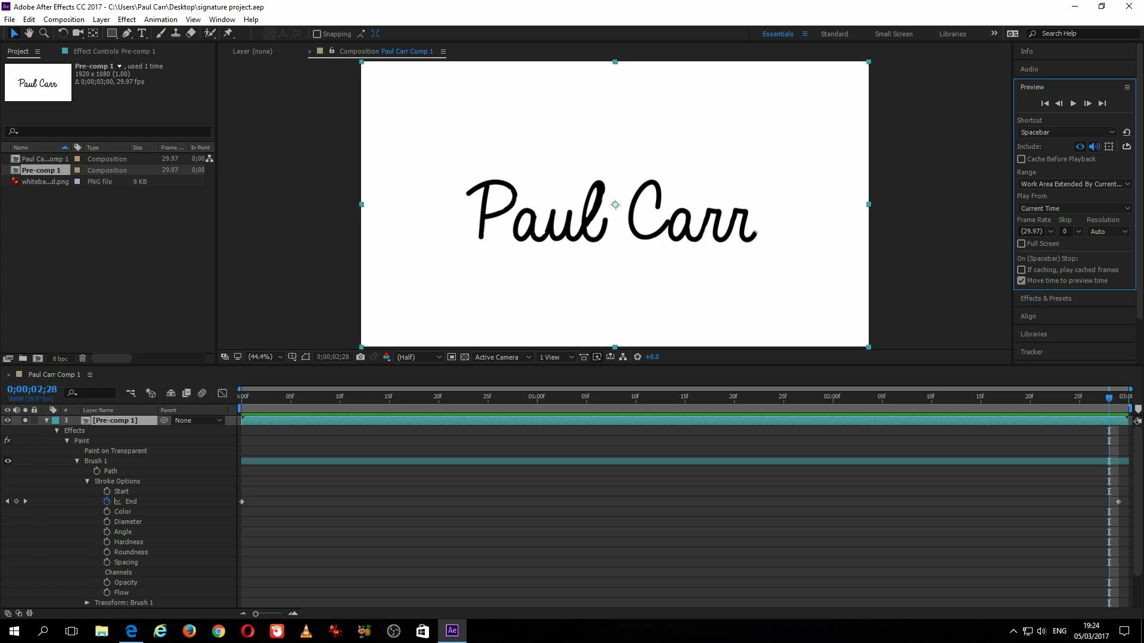The image size is (1144, 643).
Task: Click the timeline zoom slider
Action: (x=256, y=613)
